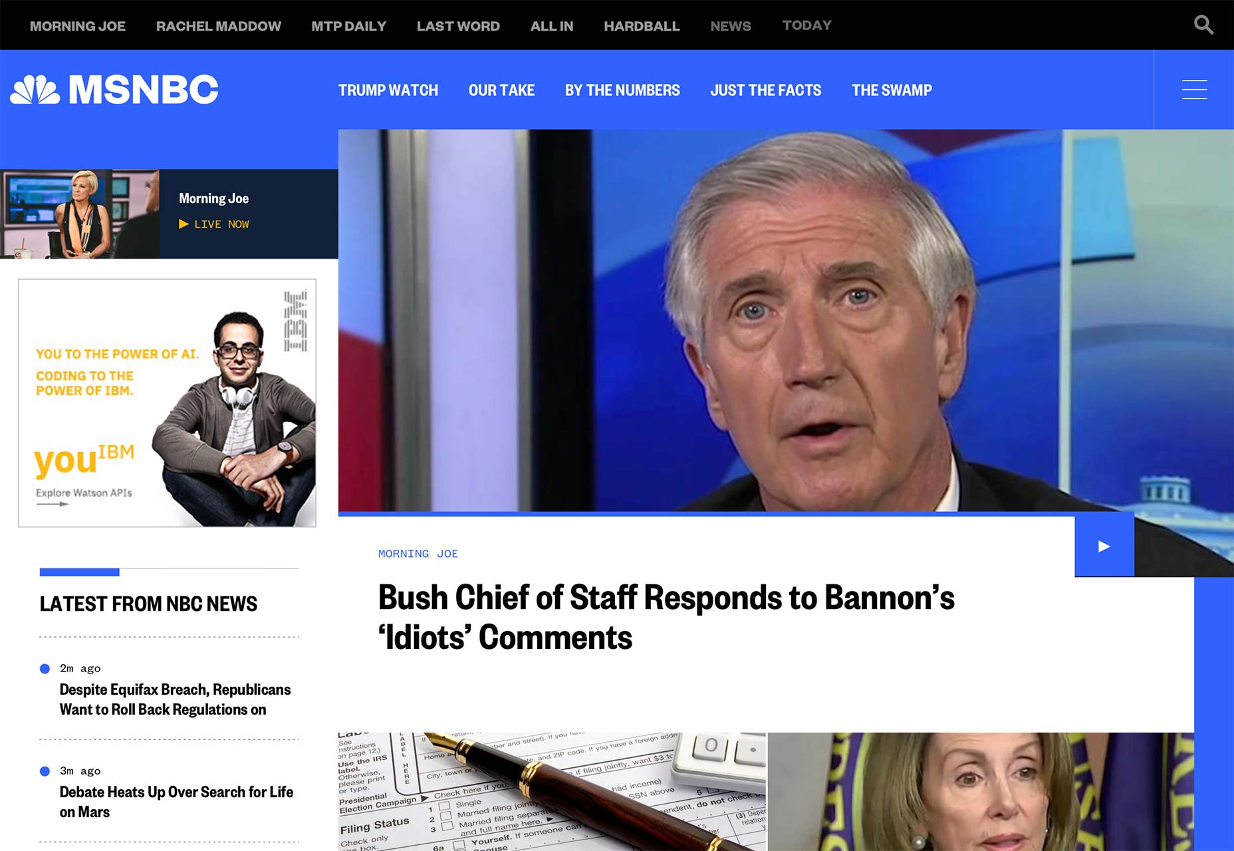
Task: Open Just The Facts section
Action: (x=766, y=90)
